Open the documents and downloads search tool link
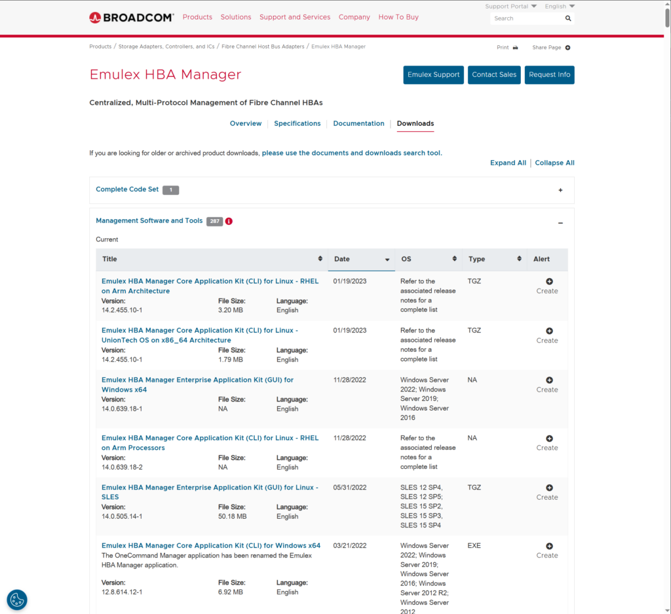Viewport: 671px width, 614px height. pos(351,153)
